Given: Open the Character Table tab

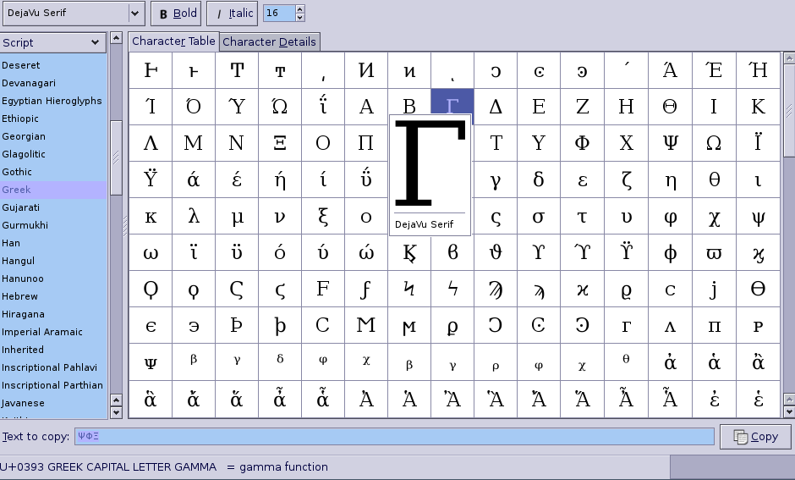Looking at the screenshot, I should [173, 41].
